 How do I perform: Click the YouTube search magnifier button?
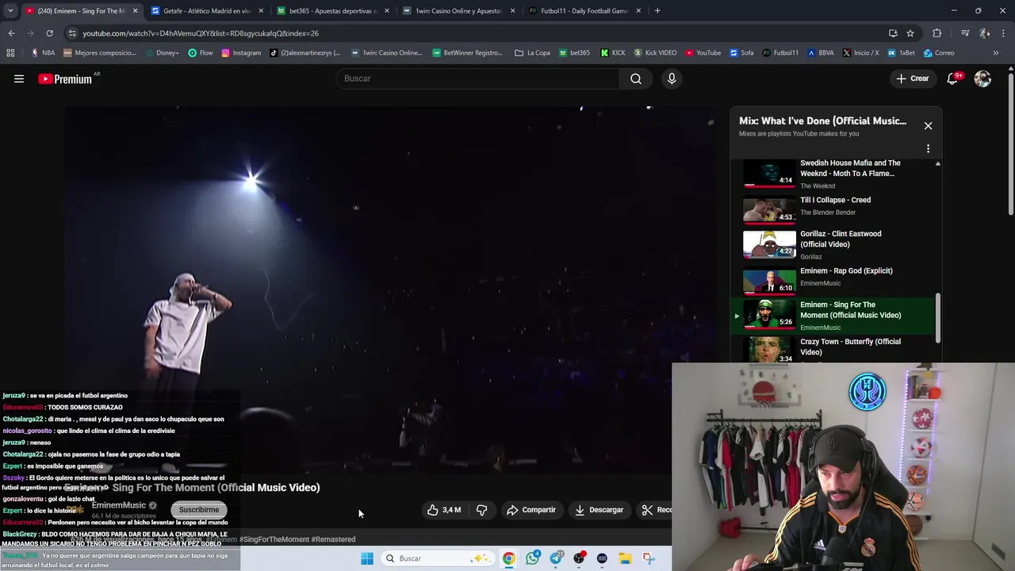[636, 79]
